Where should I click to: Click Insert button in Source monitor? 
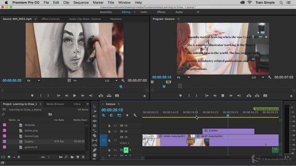click(101, 96)
